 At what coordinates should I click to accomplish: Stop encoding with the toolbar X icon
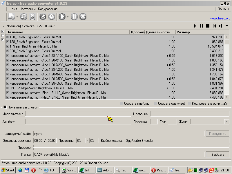tap(83, 17)
